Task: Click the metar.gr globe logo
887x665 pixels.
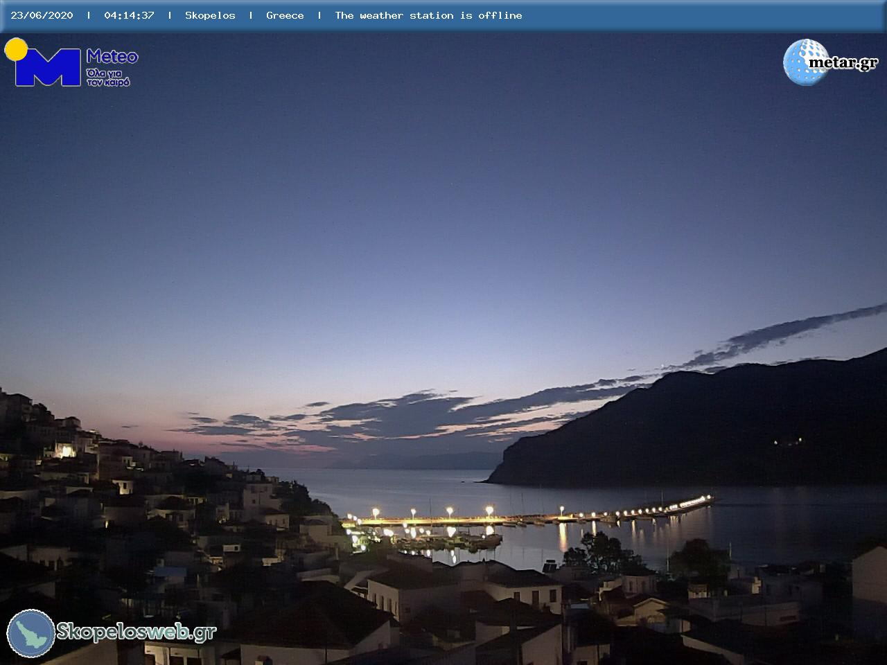Action: pos(806,62)
